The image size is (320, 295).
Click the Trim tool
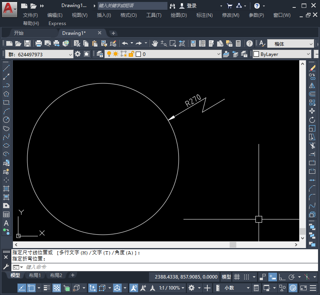312,146
